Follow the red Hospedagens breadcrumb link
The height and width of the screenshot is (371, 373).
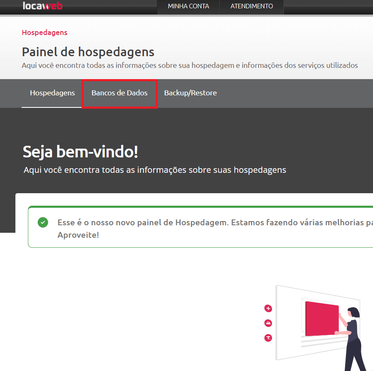coord(45,32)
